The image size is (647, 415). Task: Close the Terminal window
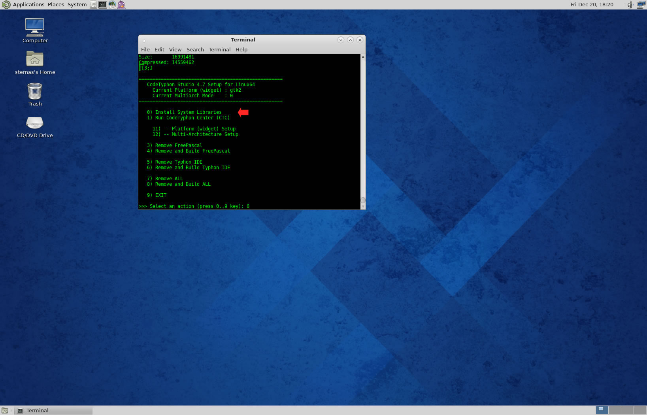[360, 40]
